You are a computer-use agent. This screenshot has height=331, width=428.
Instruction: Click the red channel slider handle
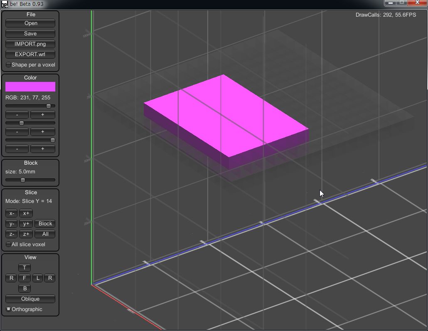pos(49,106)
